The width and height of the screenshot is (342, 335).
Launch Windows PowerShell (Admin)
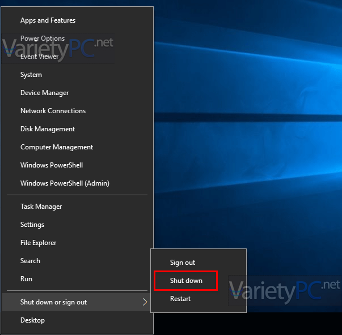click(77, 183)
